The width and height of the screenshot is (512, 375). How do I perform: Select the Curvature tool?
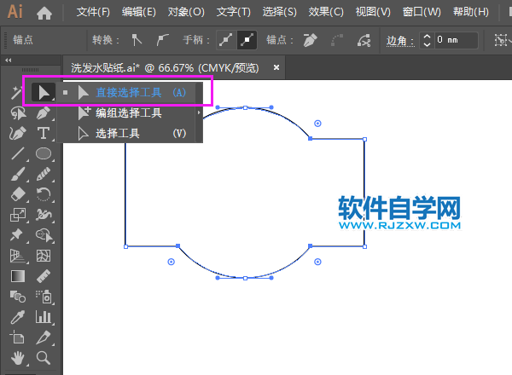tap(18, 133)
